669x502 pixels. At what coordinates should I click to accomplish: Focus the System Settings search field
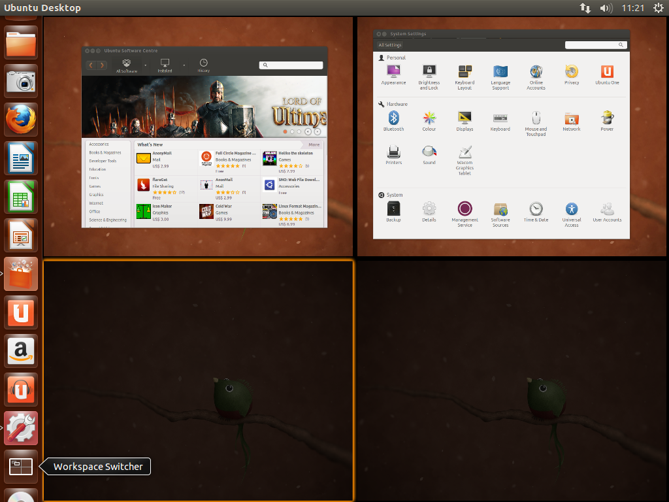click(596, 45)
